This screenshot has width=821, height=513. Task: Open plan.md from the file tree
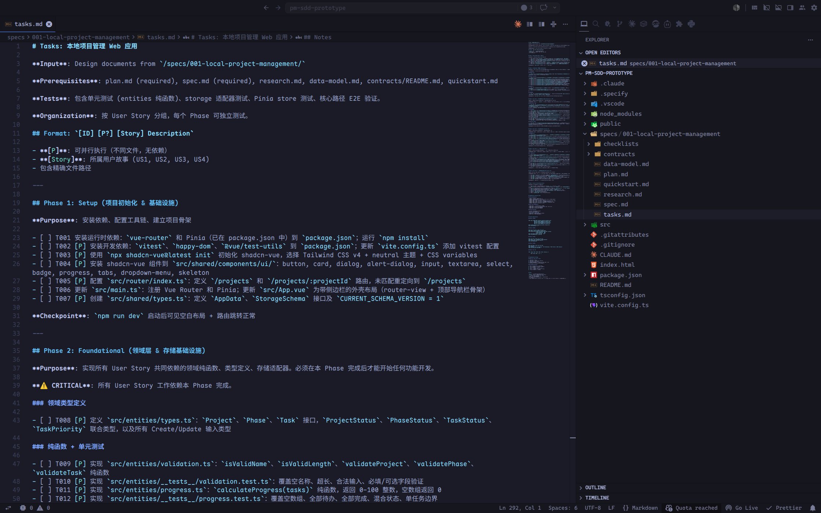tap(615, 174)
